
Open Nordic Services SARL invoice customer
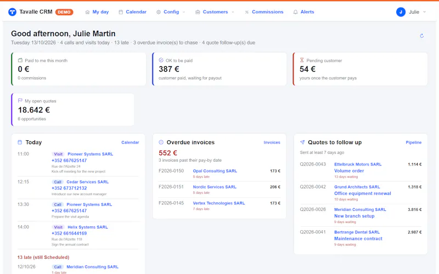[x=215, y=187]
